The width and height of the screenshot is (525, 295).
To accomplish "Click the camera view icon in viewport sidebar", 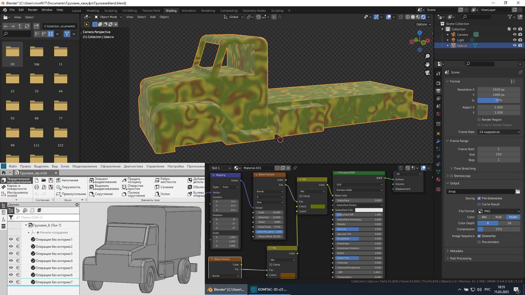I will [x=428, y=72].
